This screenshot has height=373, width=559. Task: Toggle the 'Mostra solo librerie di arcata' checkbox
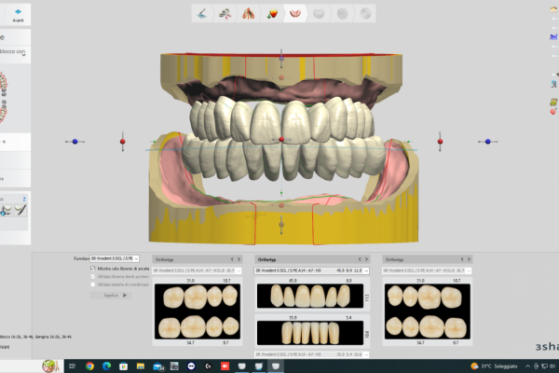click(x=93, y=268)
